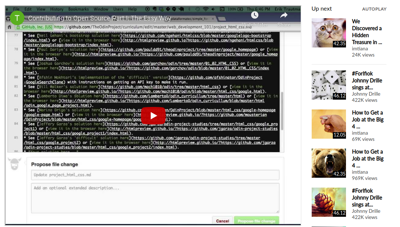
Task: Open the green "T" channel avatar
Action: [x=17, y=18]
